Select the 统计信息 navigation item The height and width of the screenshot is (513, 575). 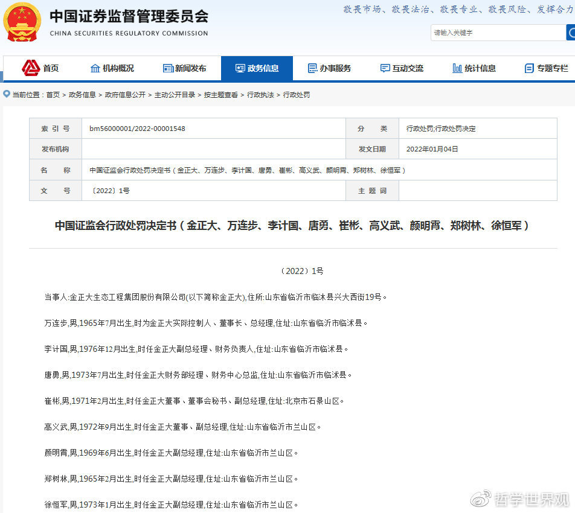480,68
